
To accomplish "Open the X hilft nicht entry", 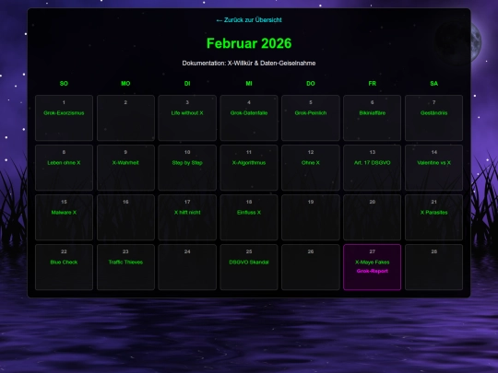I will point(187,213).
